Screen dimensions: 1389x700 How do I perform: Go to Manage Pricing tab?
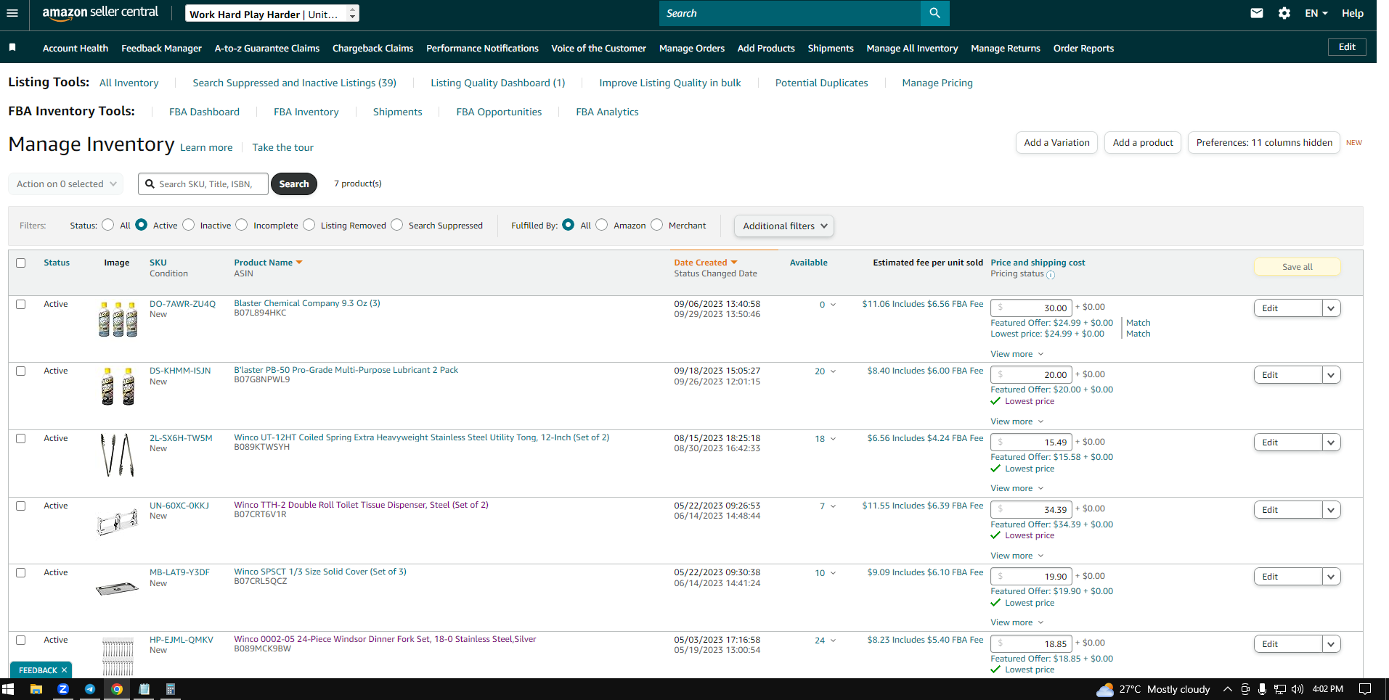click(937, 83)
